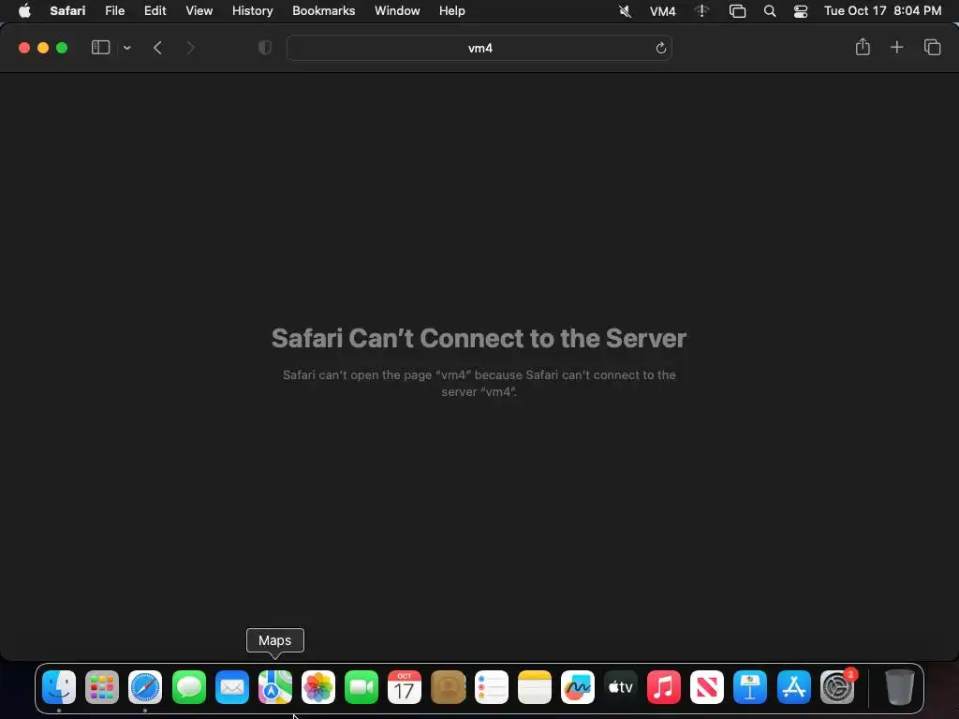959x719 pixels.
Task: Open Spotlight search
Action: point(770,11)
